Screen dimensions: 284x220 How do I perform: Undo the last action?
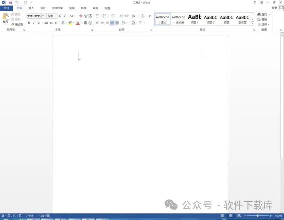17,2
